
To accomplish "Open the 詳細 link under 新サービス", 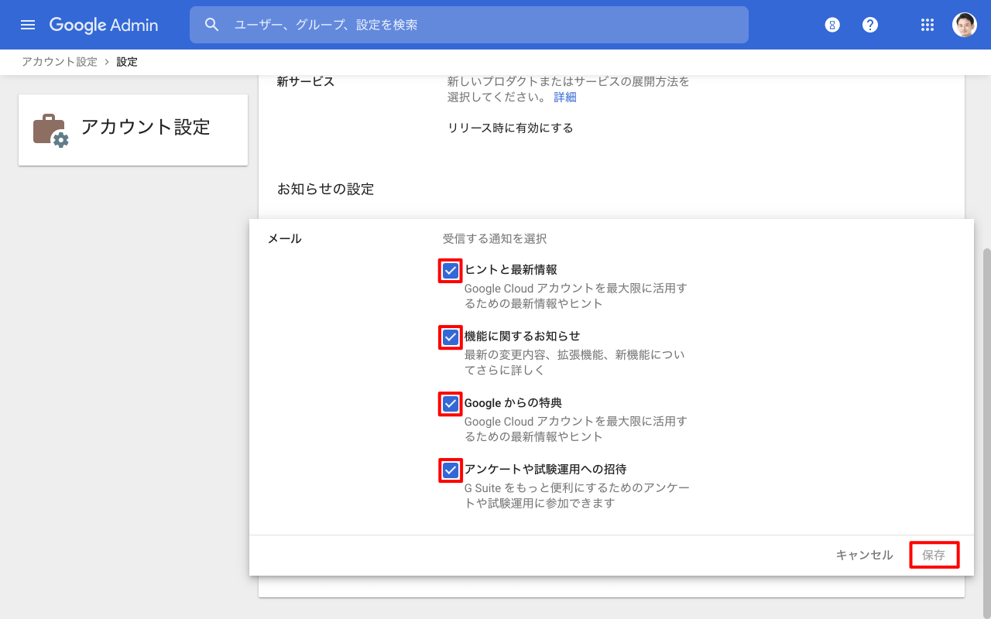I will pyautogui.click(x=565, y=97).
